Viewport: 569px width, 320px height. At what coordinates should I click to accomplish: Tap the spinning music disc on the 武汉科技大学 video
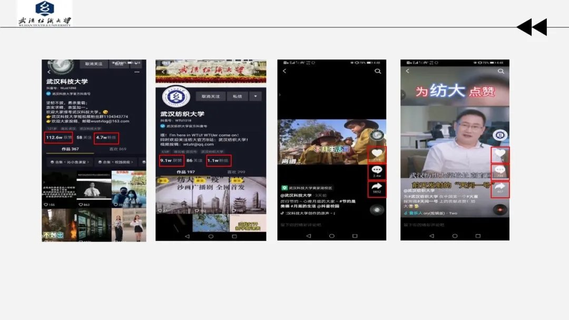[x=377, y=210]
